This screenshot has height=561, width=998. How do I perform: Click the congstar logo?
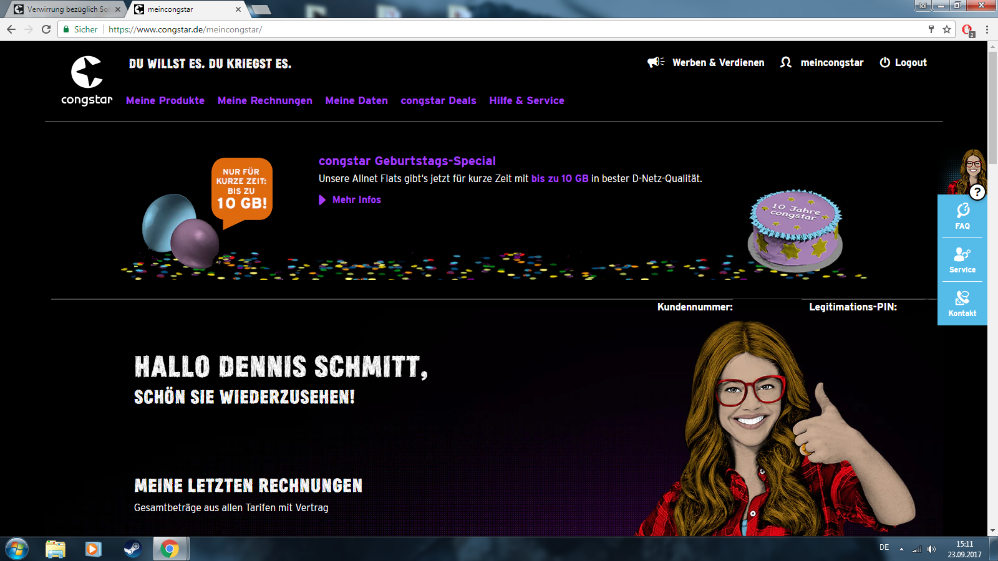coord(87,80)
